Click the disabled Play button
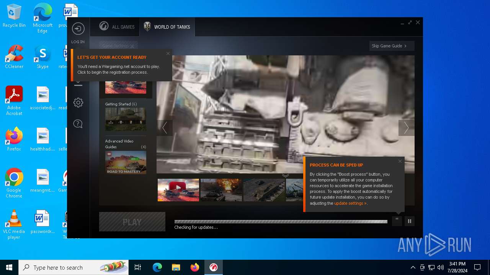 pyautogui.click(x=132, y=222)
